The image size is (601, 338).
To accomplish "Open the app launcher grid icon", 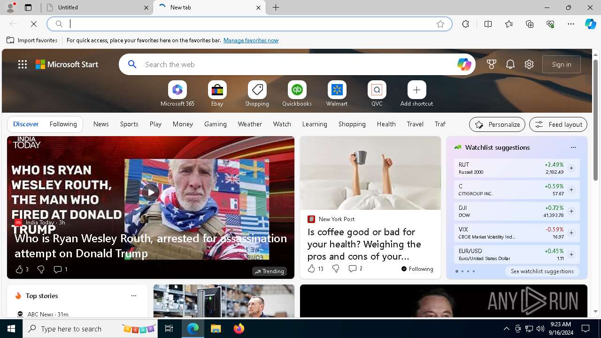I will click(23, 64).
